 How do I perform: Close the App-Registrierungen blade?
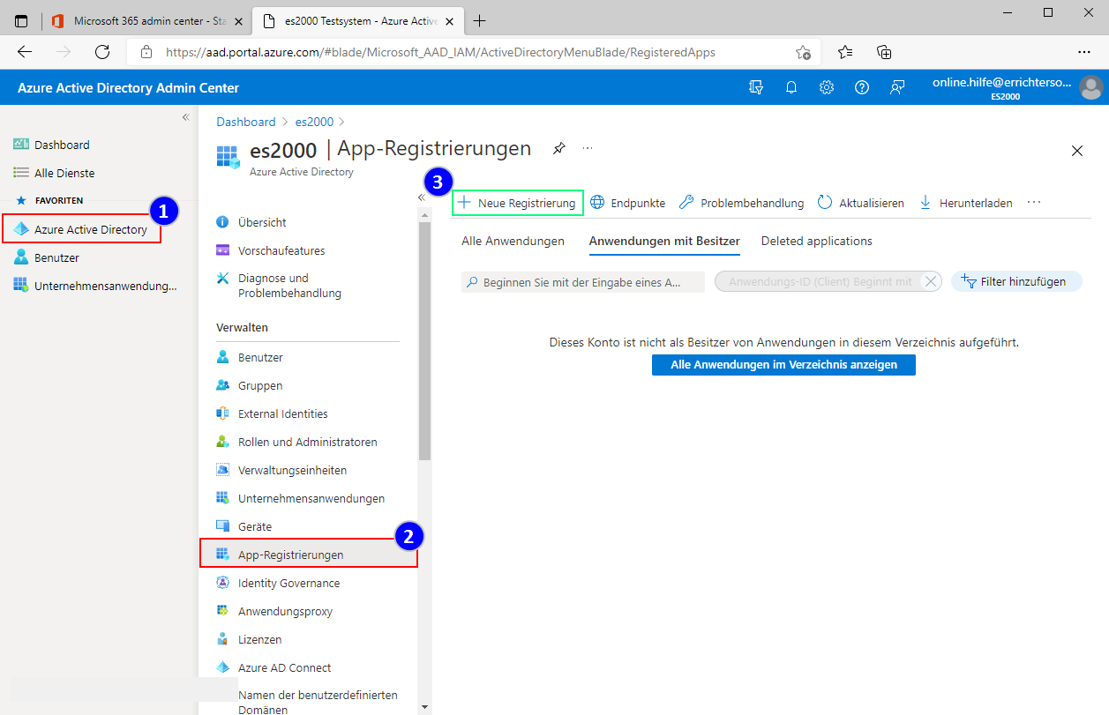coord(1077,151)
